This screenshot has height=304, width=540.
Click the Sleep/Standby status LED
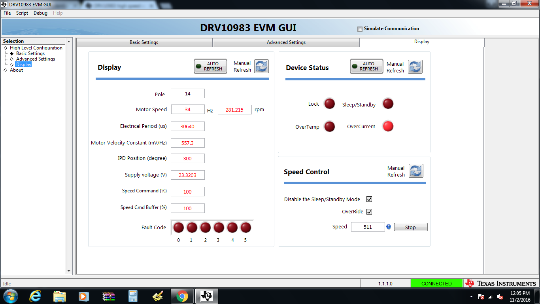coord(388,104)
